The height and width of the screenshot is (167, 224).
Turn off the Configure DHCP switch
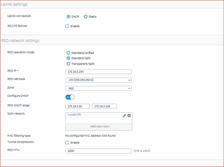[70, 97]
